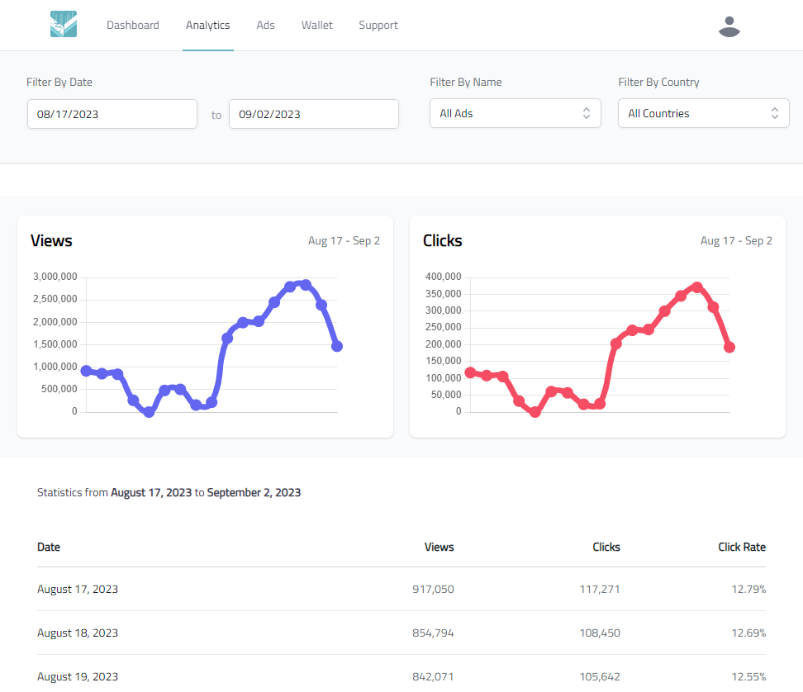Expand the Filter By Name dropdown
Screen dimensions: 803x692
pos(515,113)
